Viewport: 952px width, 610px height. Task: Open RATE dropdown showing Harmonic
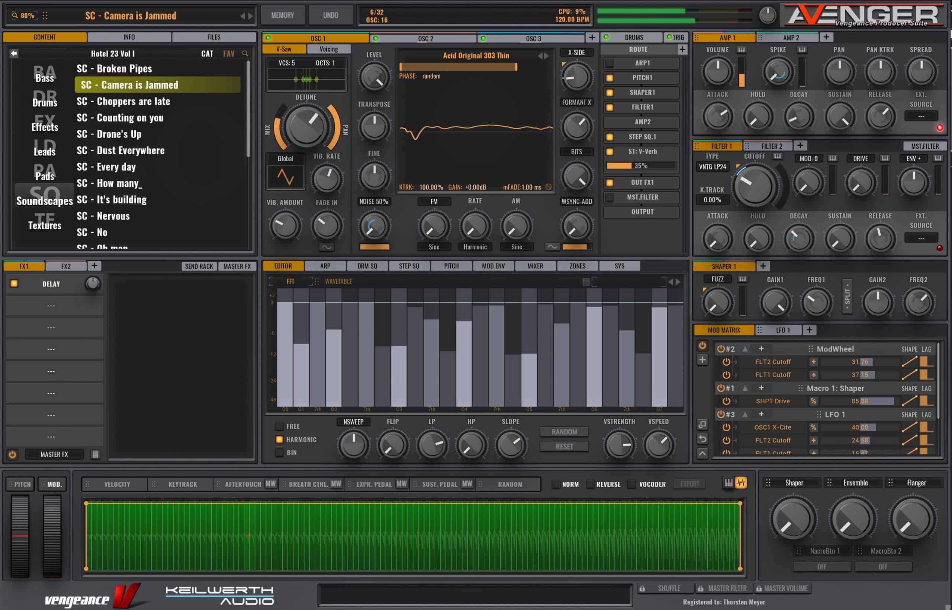tap(475, 247)
